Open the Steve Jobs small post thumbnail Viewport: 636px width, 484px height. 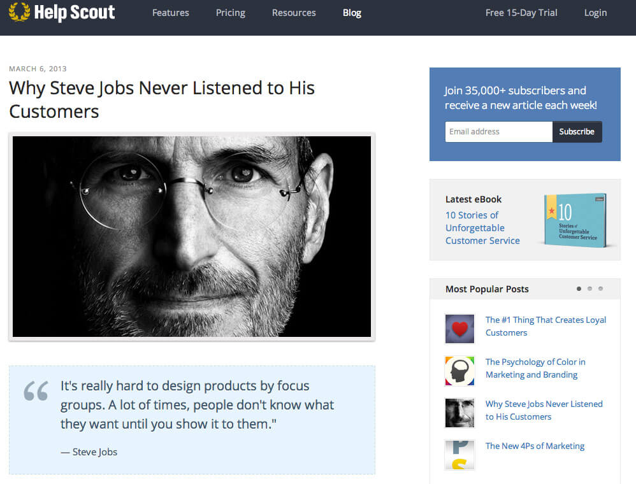[459, 413]
